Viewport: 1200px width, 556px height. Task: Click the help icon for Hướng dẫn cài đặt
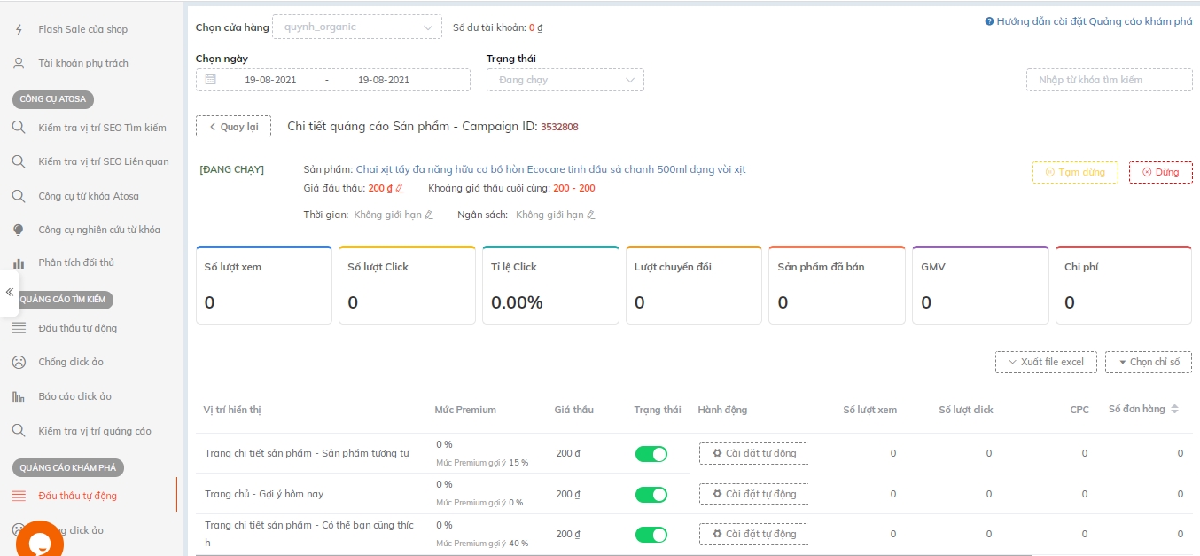coord(989,21)
